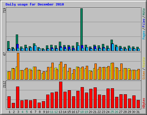
Task: Click the green day '12' x-axis label
Action: pyautogui.click(x=56, y=112)
